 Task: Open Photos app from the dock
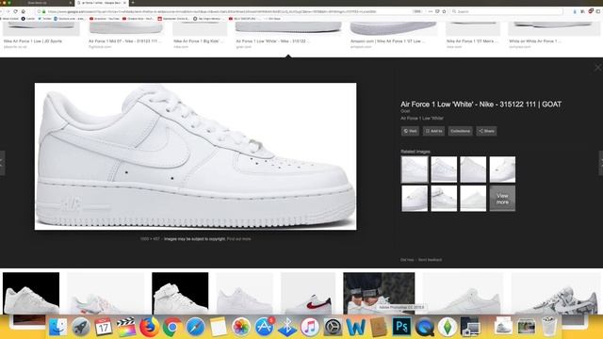(241, 327)
